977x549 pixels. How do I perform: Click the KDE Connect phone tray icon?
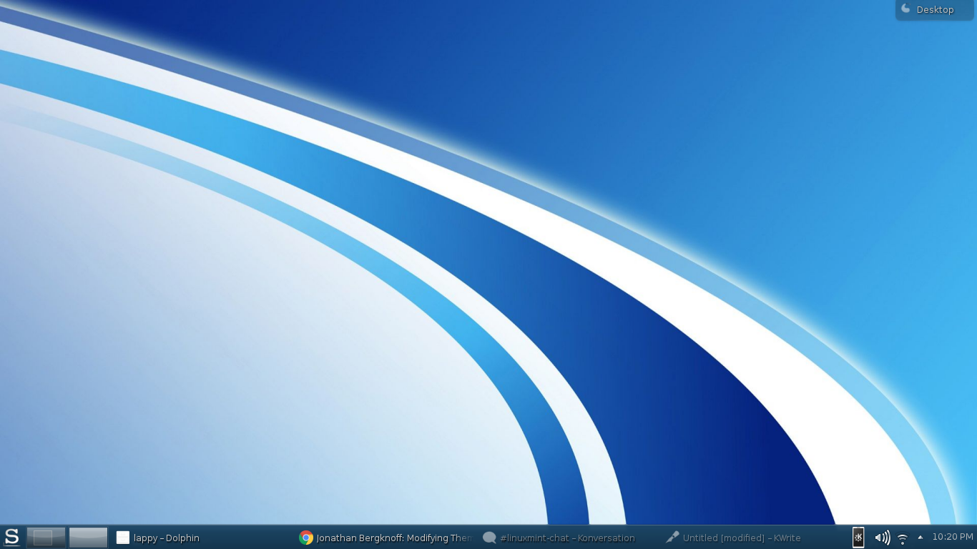click(x=858, y=538)
